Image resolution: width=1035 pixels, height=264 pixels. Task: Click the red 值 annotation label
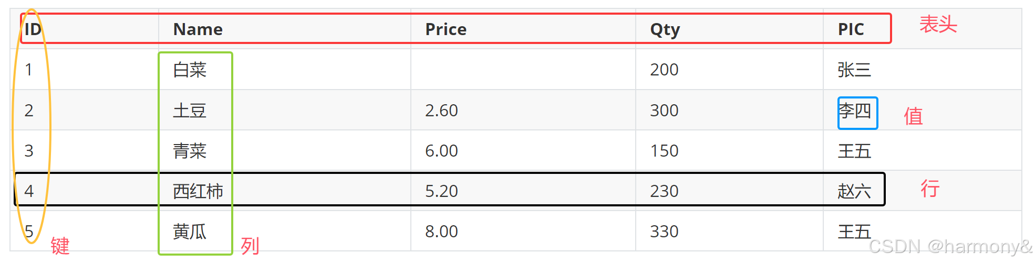(913, 116)
